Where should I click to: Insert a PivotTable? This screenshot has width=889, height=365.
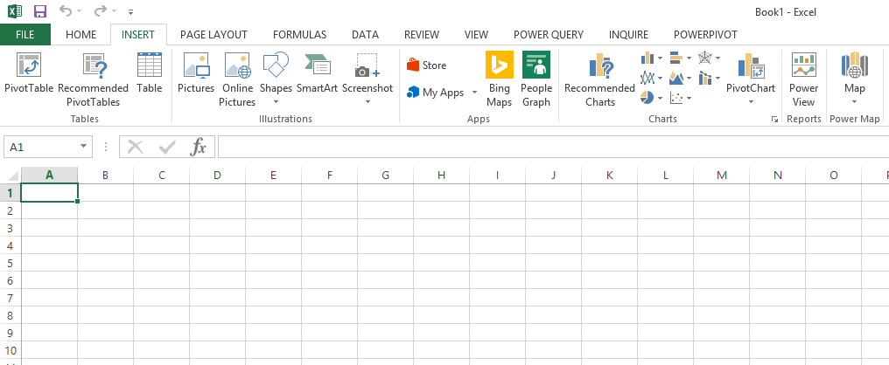coord(28,73)
